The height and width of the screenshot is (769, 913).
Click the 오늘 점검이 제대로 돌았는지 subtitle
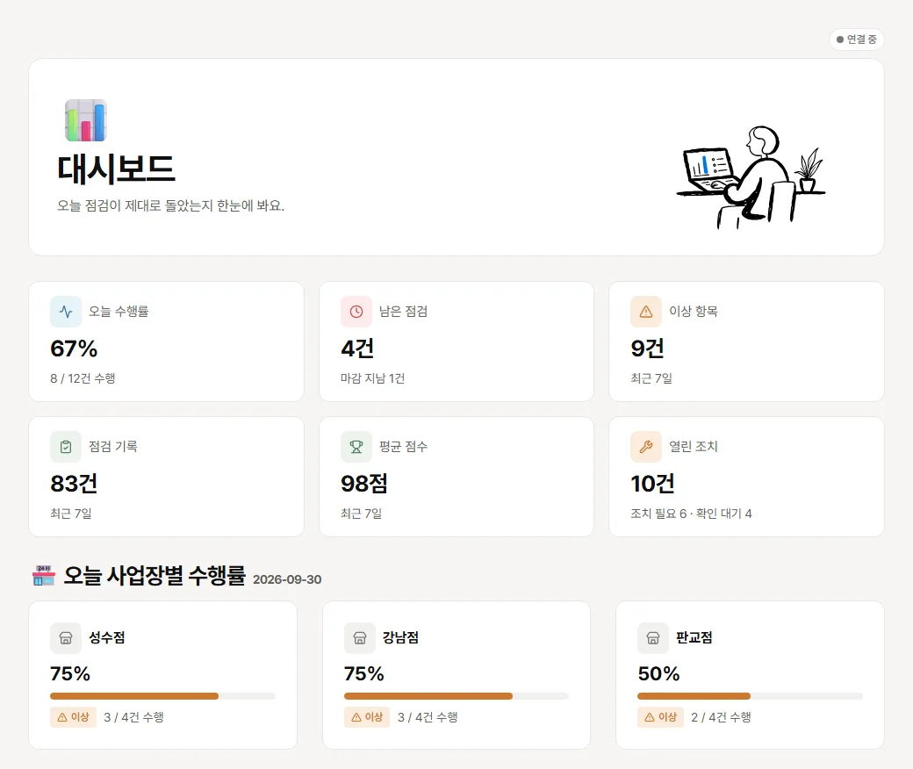click(170, 205)
